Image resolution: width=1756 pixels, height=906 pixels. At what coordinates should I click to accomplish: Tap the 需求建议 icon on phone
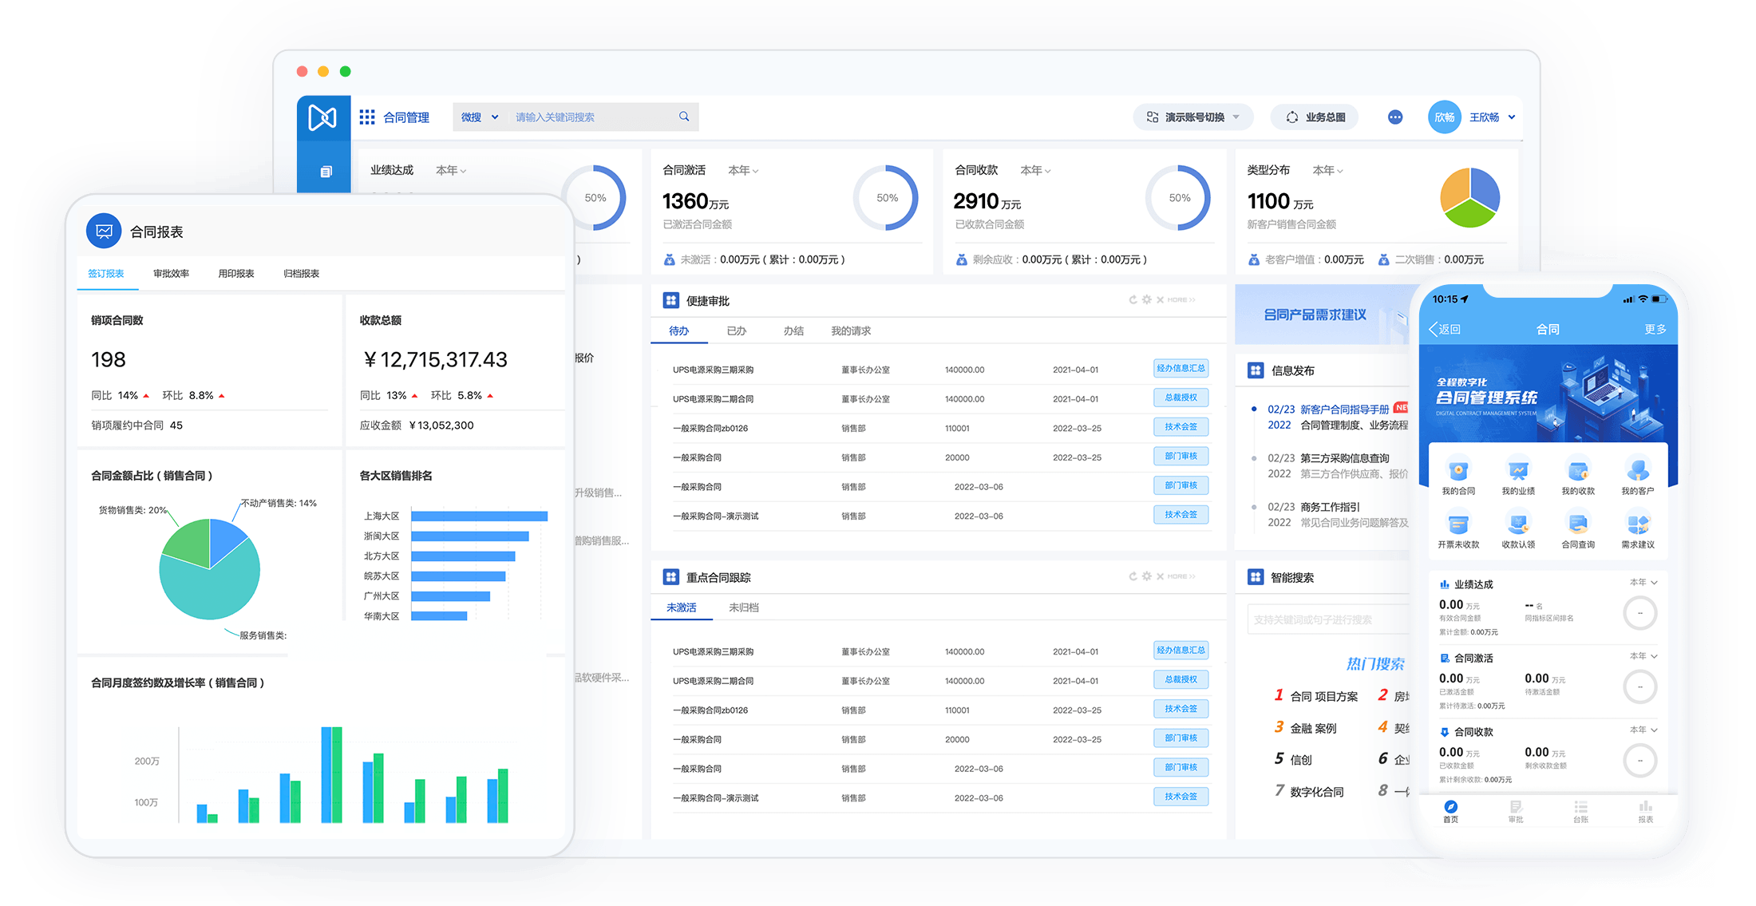click(1638, 524)
